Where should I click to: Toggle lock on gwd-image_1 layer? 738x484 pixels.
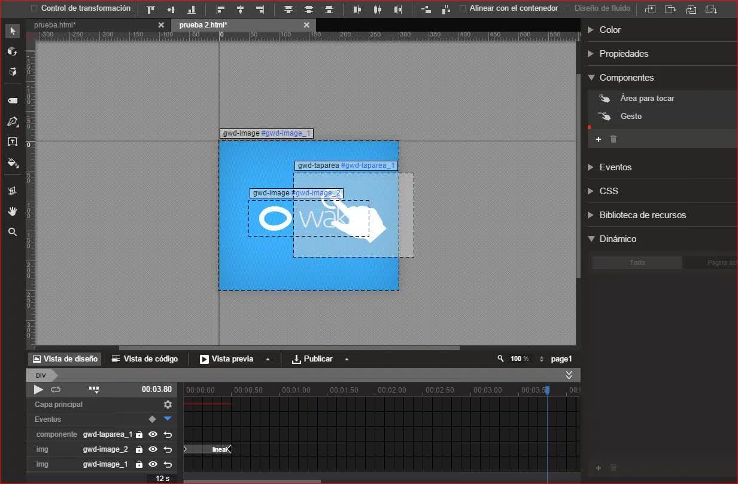click(x=139, y=464)
